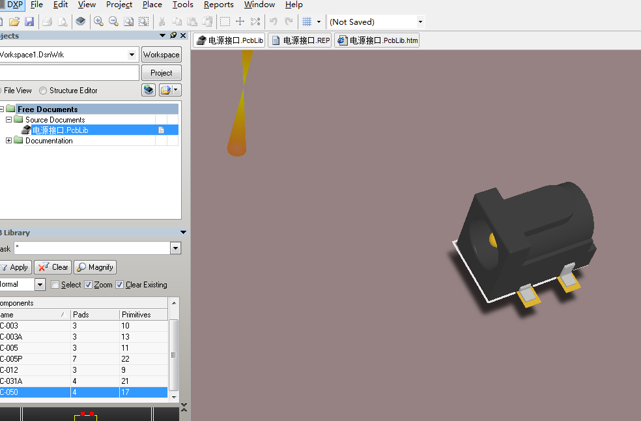
Task: Click the Redo arrow icon
Action: (x=289, y=22)
